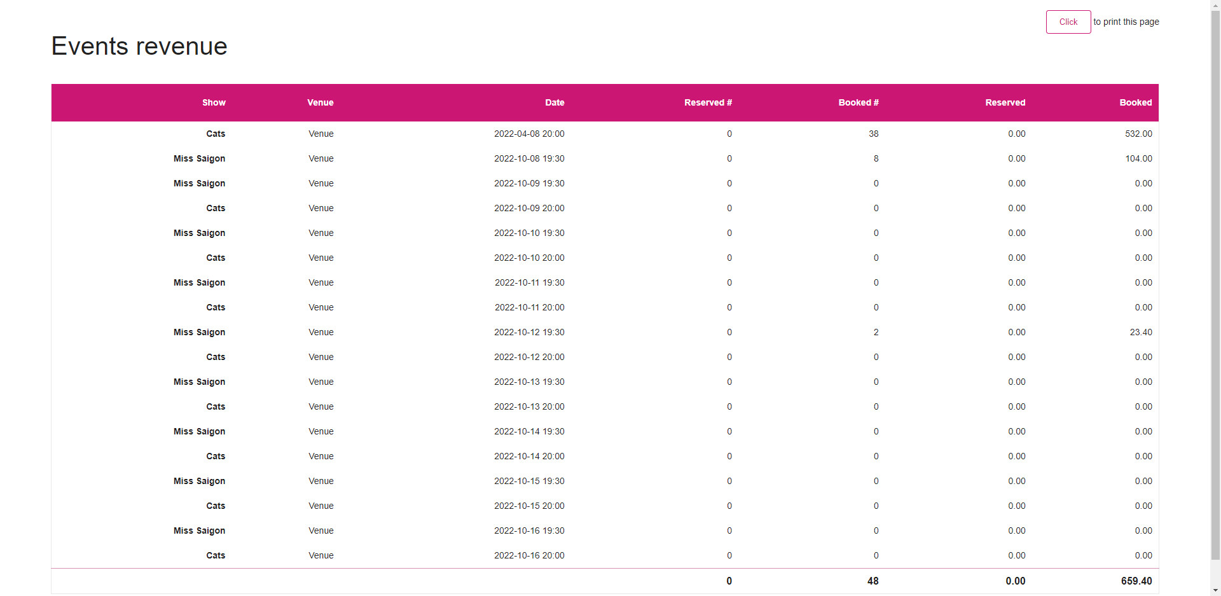Sort by the Show column header
Image resolution: width=1221 pixels, height=596 pixels.
pos(214,102)
